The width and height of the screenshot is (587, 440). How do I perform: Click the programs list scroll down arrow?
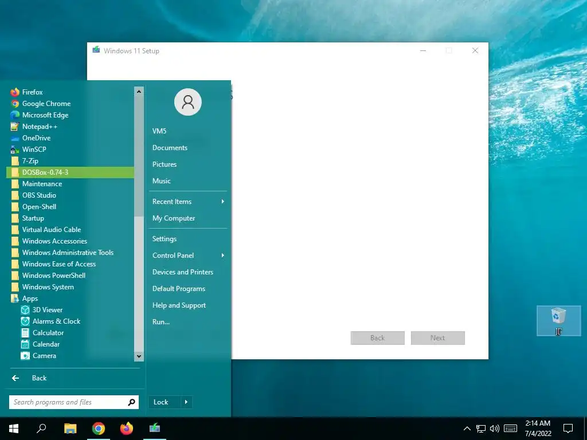139,356
